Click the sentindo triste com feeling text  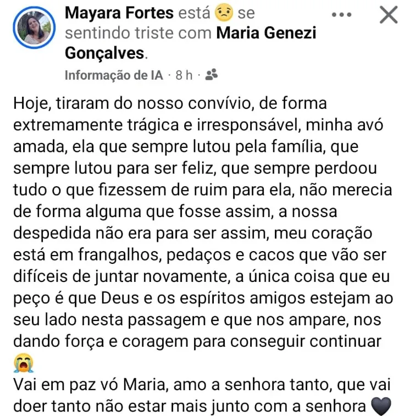138,33
